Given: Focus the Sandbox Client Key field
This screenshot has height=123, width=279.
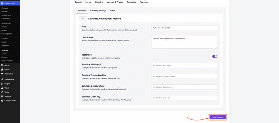Looking at the screenshot, I should [184, 98].
